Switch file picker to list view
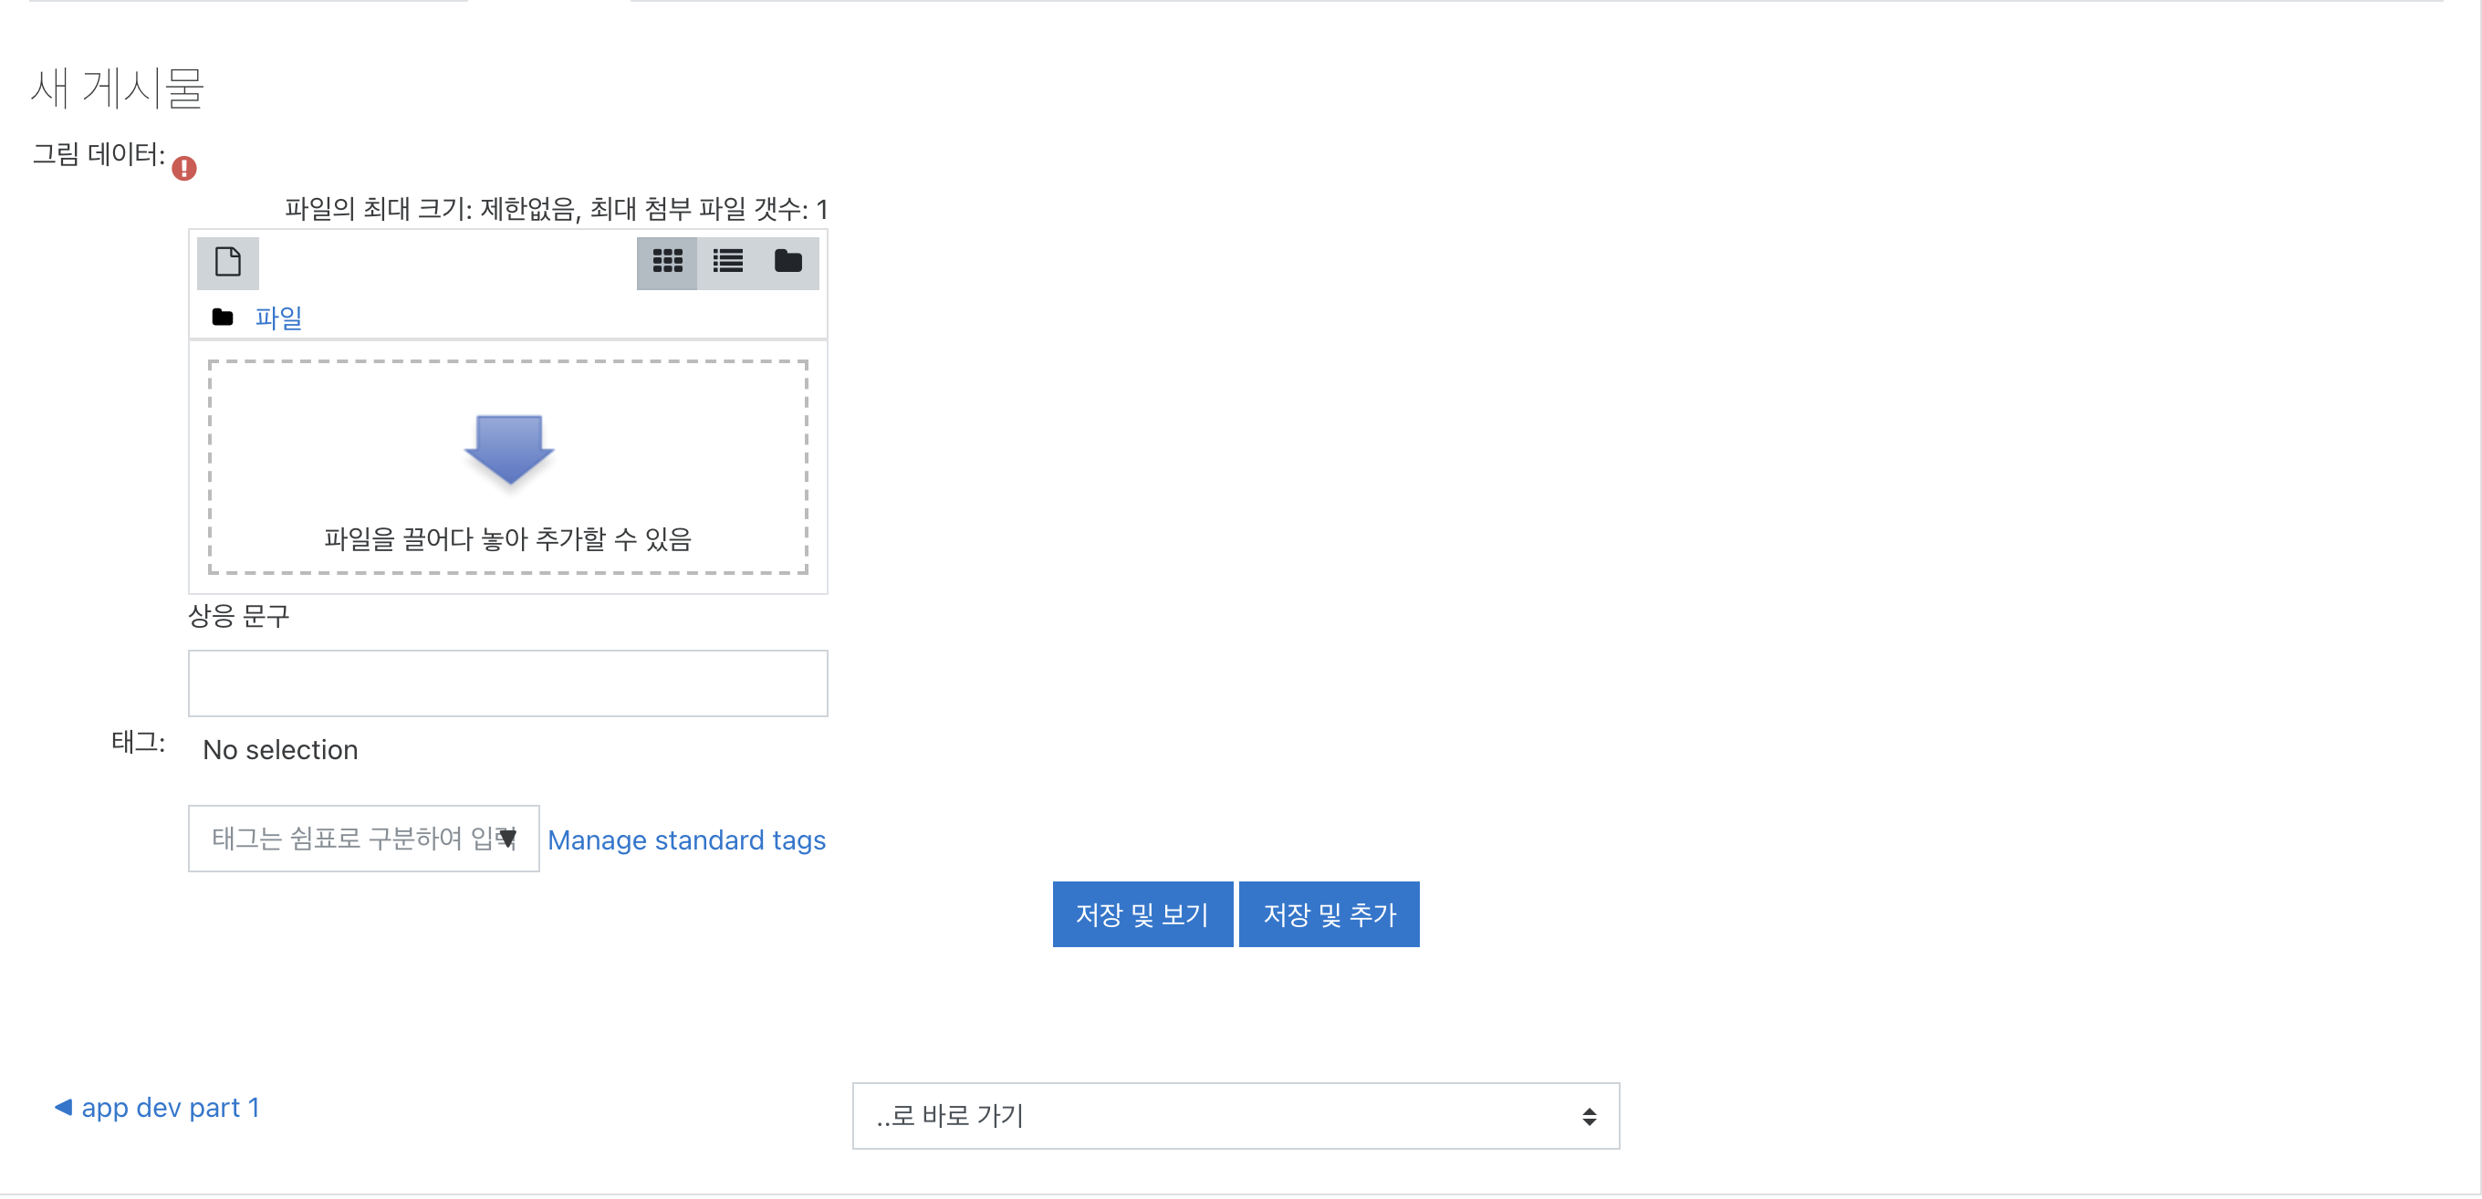Screen dimensions: 2482x1199 tap(727, 262)
